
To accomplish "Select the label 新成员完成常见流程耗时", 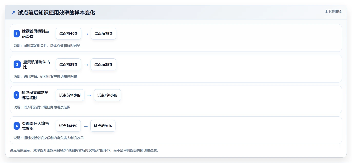I will coord(35,95).
